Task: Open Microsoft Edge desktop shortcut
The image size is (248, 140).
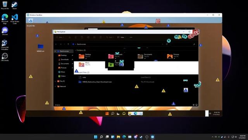Action: point(5,19)
